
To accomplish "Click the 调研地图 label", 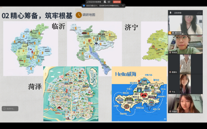I will [89, 15].
